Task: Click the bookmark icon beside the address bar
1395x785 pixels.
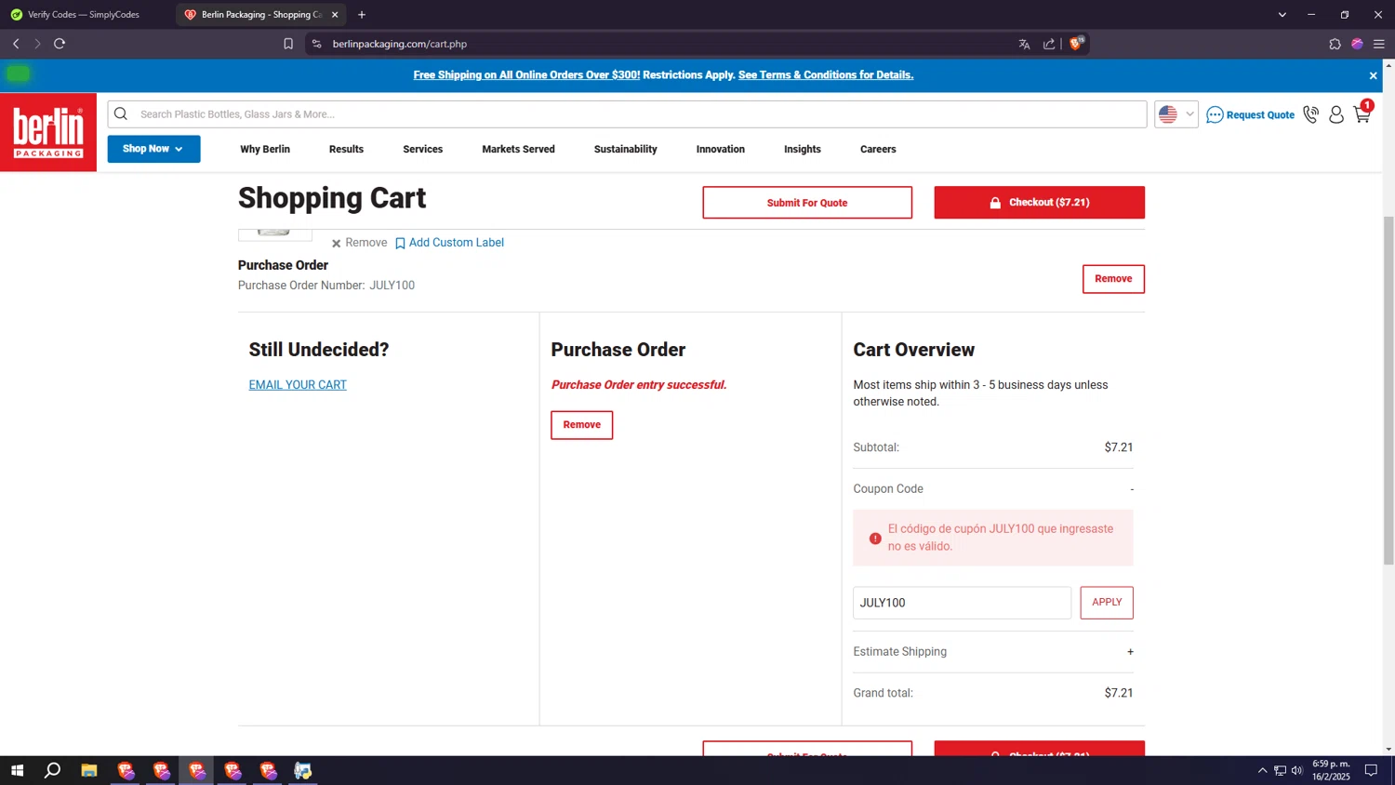Action: pyautogui.click(x=288, y=44)
